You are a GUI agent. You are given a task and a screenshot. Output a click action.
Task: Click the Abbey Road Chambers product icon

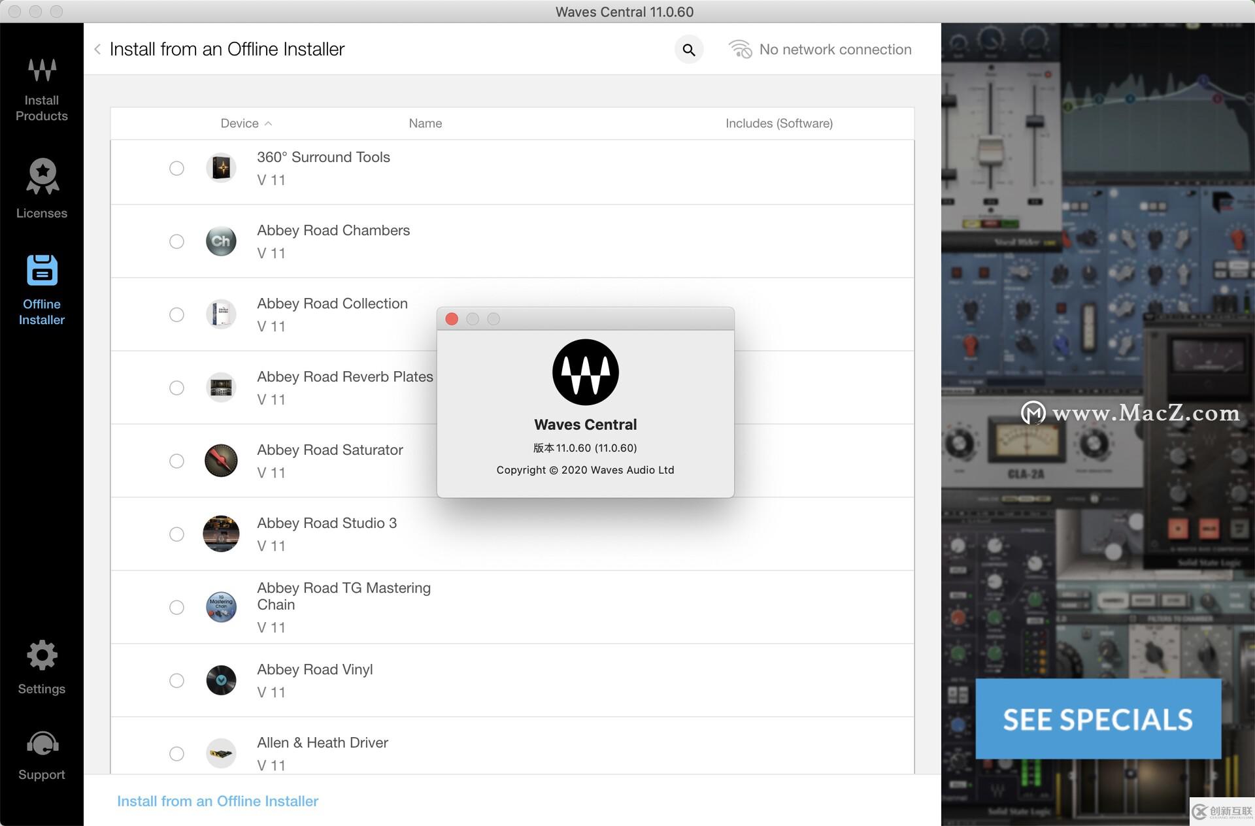(221, 242)
